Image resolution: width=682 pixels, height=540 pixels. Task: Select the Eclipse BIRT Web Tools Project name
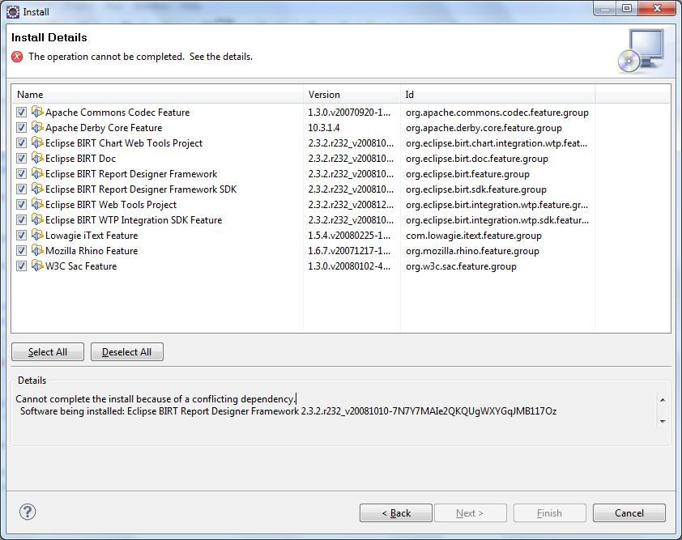coord(111,204)
